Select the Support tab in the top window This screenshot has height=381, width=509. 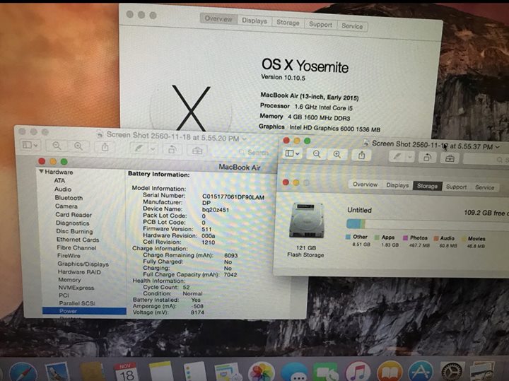coord(320,24)
